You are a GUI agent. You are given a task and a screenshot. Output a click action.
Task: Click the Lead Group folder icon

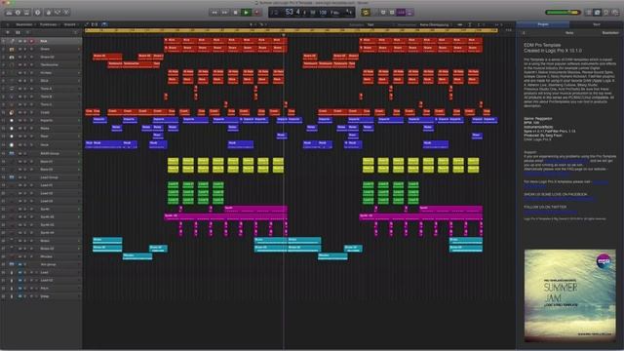coord(12,177)
